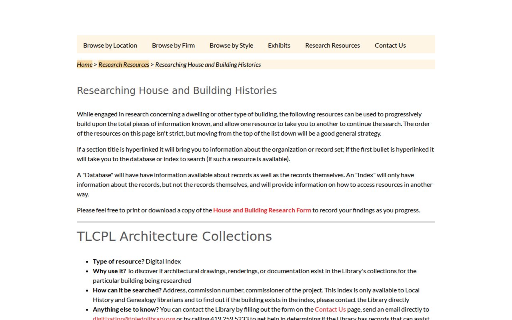The height and width of the screenshot is (320, 512).
Task: Go to the Exhibits menu item
Action: click(x=279, y=45)
